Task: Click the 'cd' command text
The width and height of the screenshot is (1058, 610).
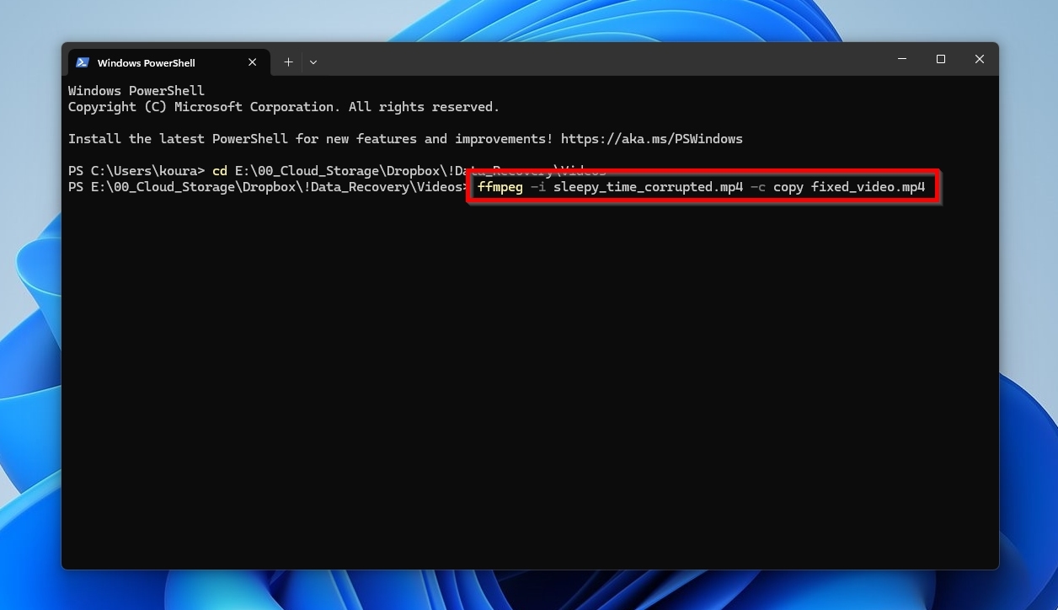Action: [x=220, y=171]
